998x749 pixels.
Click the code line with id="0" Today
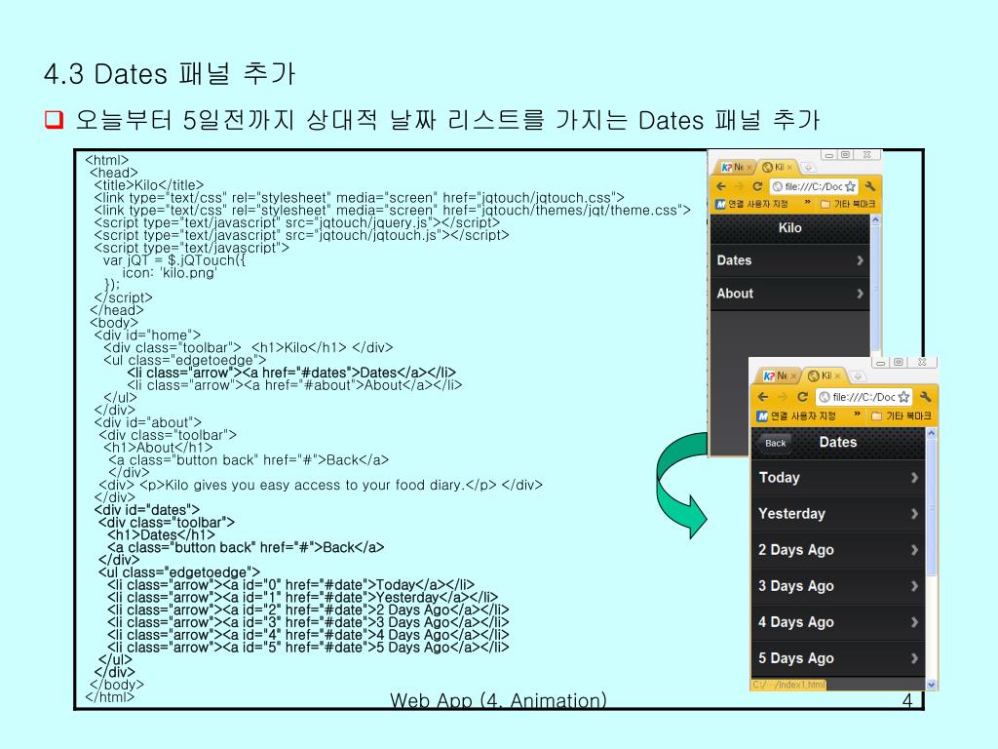[290, 585]
